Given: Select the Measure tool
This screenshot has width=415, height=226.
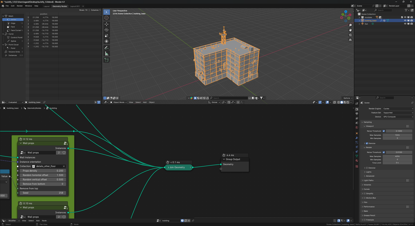Looking at the screenshot, I should [107, 54].
